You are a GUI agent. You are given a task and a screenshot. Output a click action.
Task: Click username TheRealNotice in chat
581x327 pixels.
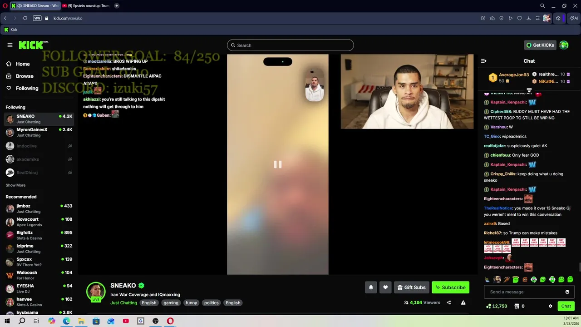(x=498, y=208)
